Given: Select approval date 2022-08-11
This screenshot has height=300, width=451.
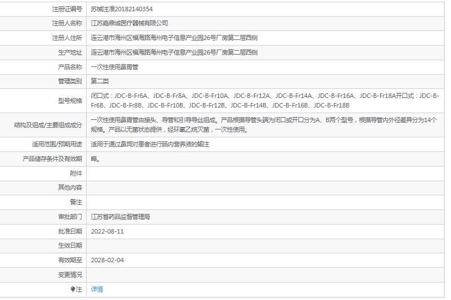Looking at the screenshot, I should [108, 231].
